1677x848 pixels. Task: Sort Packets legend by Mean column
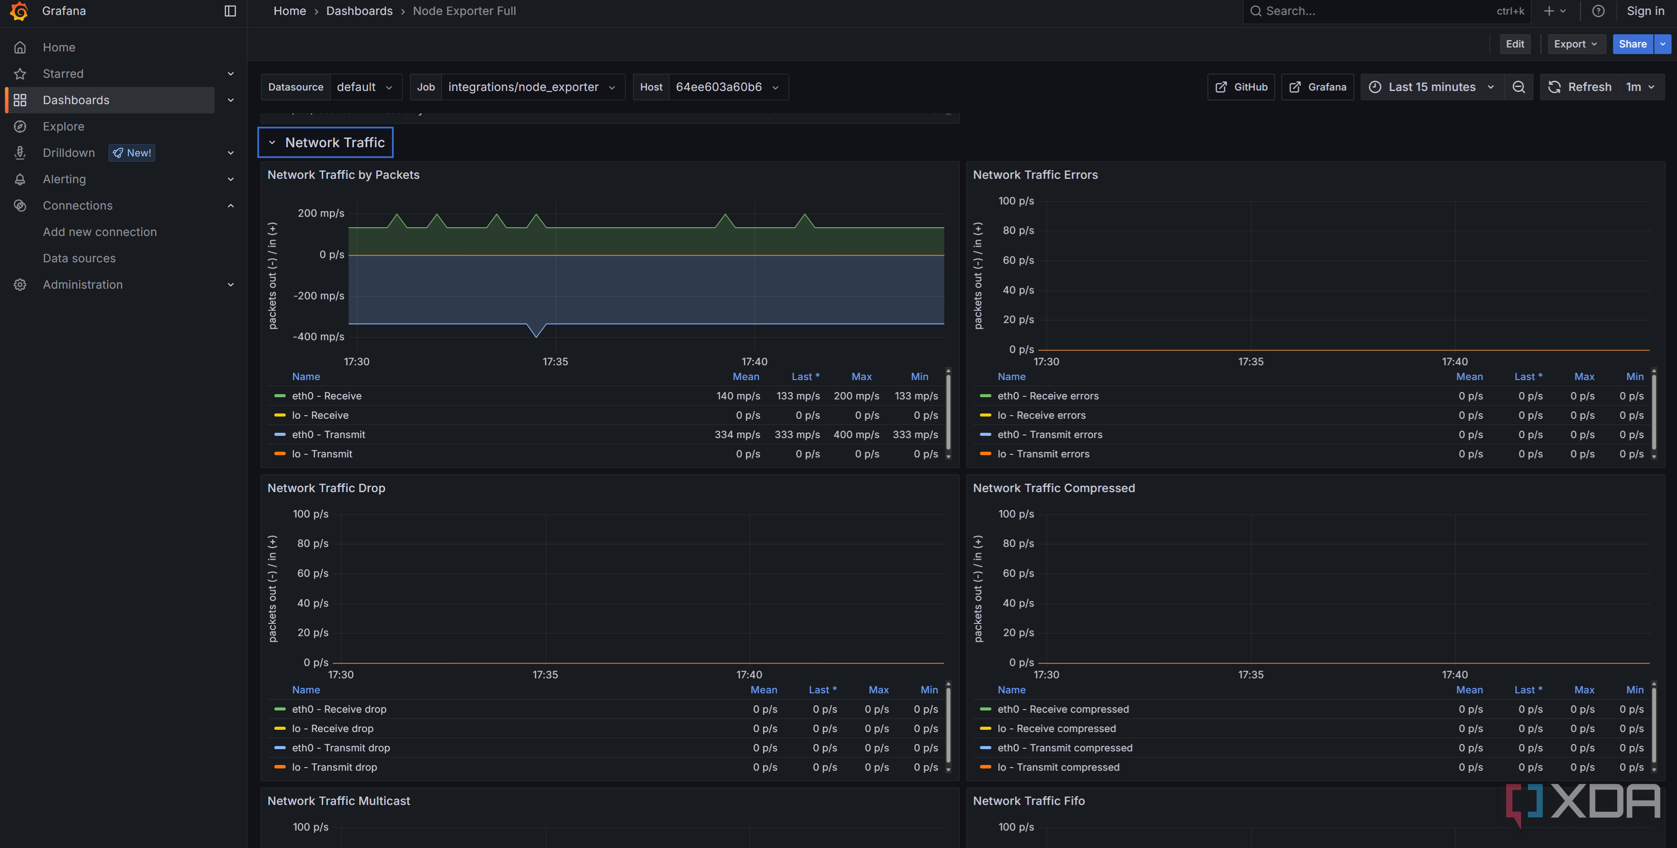click(x=746, y=377)
